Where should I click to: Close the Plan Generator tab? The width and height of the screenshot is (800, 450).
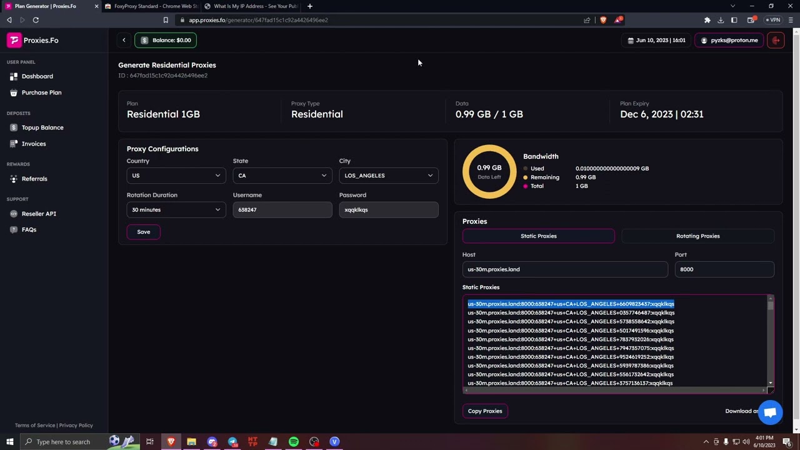click(96, 6)
